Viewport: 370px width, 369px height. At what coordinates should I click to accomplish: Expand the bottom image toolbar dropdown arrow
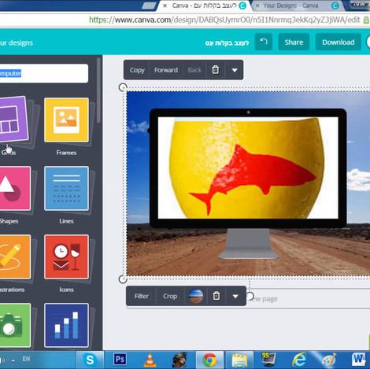(x=235, y=296)
